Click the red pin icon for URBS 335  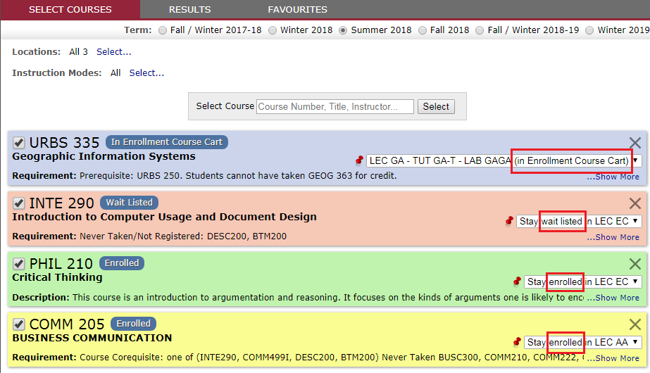tap(359, 160)
